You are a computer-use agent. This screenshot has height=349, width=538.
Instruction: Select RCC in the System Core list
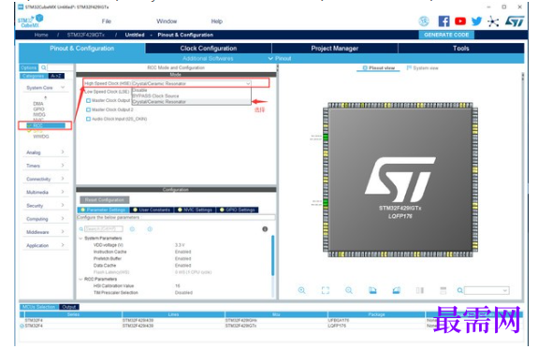pos(46,125)
